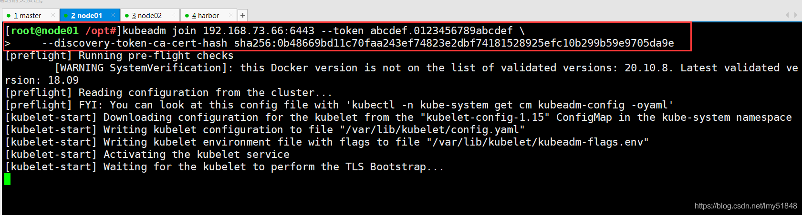Switch to the master session tab
The image size is (802, 215).
click(x=30, y=16)
